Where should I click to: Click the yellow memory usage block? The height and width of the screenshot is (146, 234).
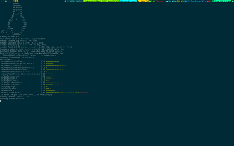(143, 1)
